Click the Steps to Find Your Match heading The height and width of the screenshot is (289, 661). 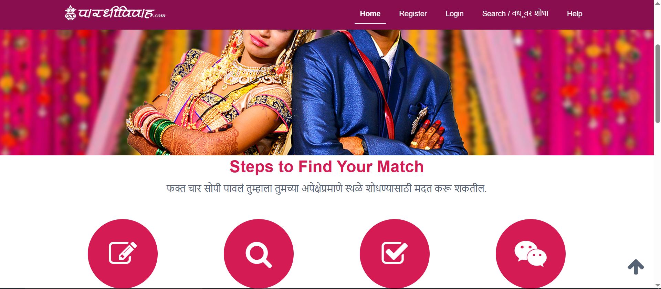pos(326,167)
